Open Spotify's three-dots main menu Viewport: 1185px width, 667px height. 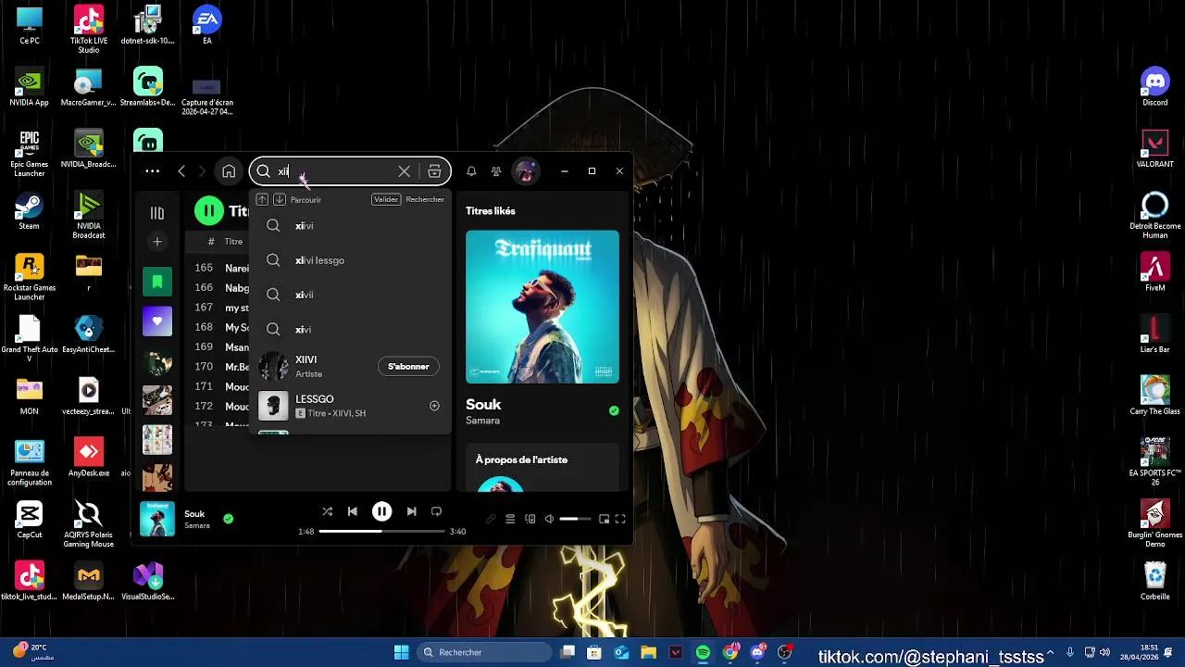click(x=152, y=171)
